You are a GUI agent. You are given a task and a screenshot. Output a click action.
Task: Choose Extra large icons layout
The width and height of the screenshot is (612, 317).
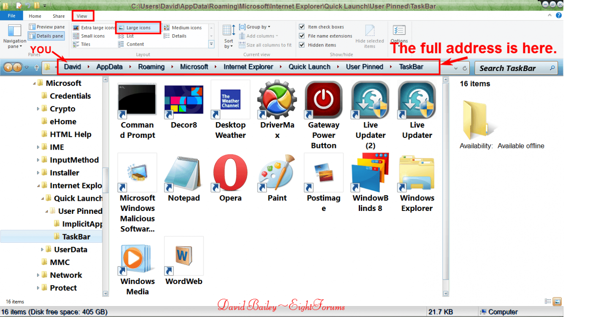point(94,27)
